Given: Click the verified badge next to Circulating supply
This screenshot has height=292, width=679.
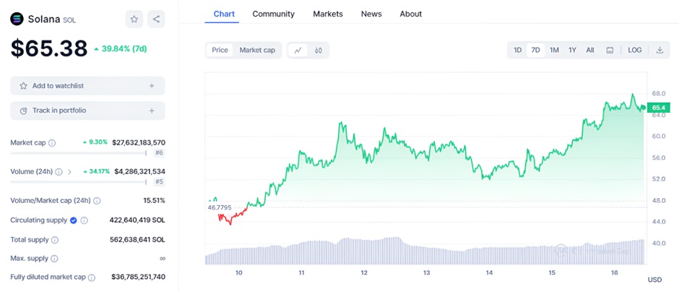Looking at the screenshot, I should [73, 220].
